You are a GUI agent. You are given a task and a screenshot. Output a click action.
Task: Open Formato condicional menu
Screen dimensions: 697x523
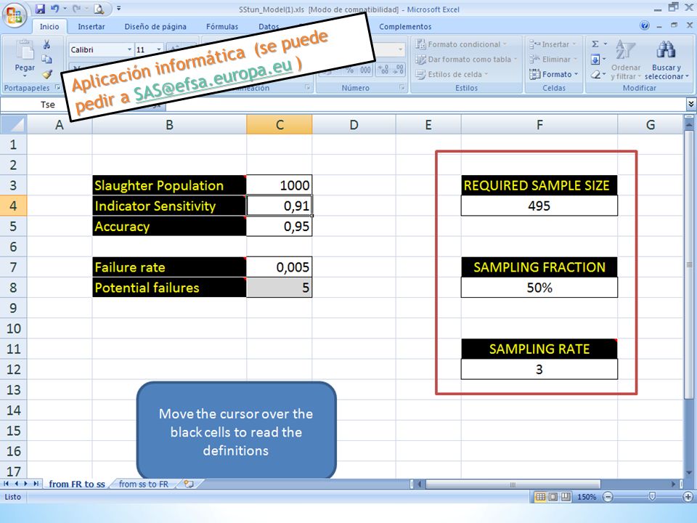[x=461, y=44]
